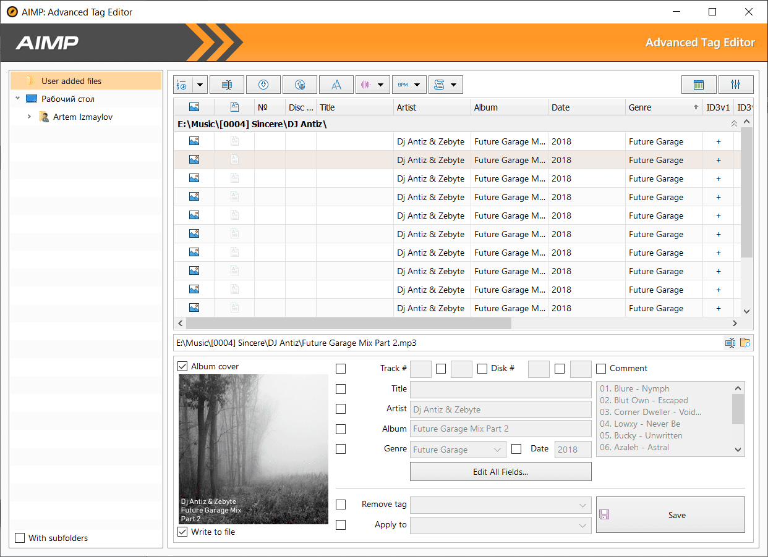Click the auto-numbering toolbar icon

(183, 85)
